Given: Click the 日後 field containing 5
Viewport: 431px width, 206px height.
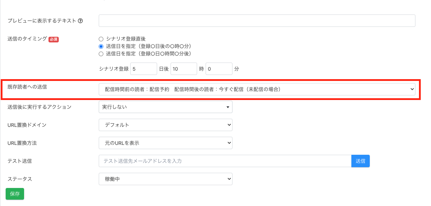Looking at the screenshot, I should (x=143, y=69).
